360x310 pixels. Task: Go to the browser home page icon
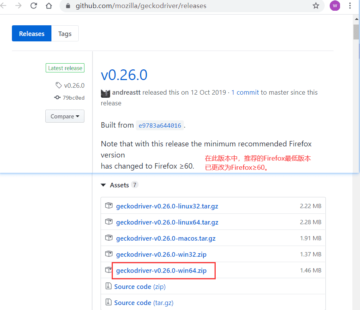click(49, 5)
